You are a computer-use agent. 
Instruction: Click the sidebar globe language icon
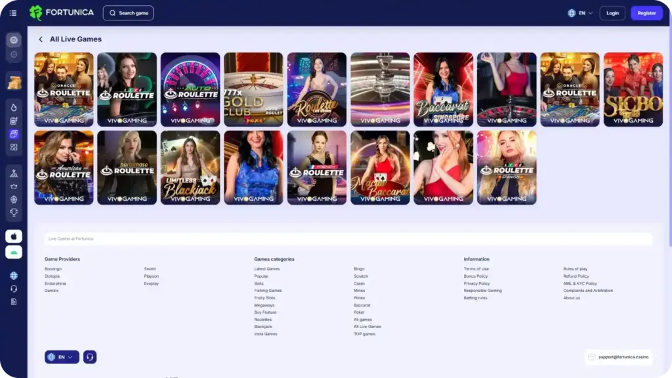tap(14, 276)
